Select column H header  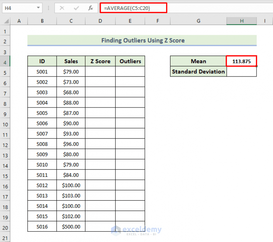[242, 21]
